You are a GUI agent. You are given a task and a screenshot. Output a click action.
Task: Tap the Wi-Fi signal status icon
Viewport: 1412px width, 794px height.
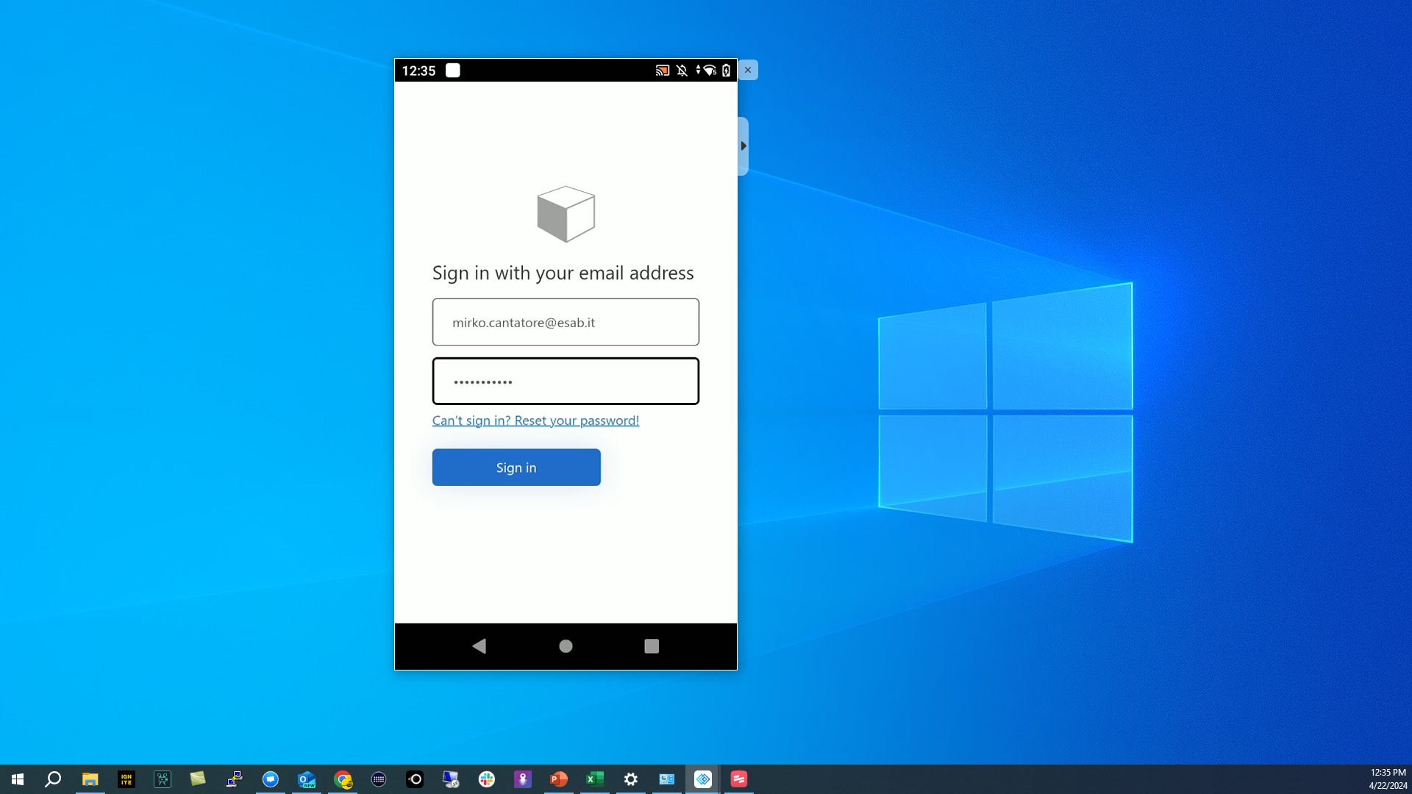pyautogui.click(x=709, y=71)
